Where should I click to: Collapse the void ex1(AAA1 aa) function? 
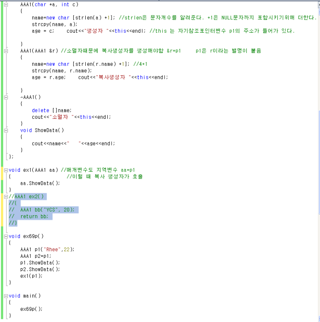click(6, 170)
